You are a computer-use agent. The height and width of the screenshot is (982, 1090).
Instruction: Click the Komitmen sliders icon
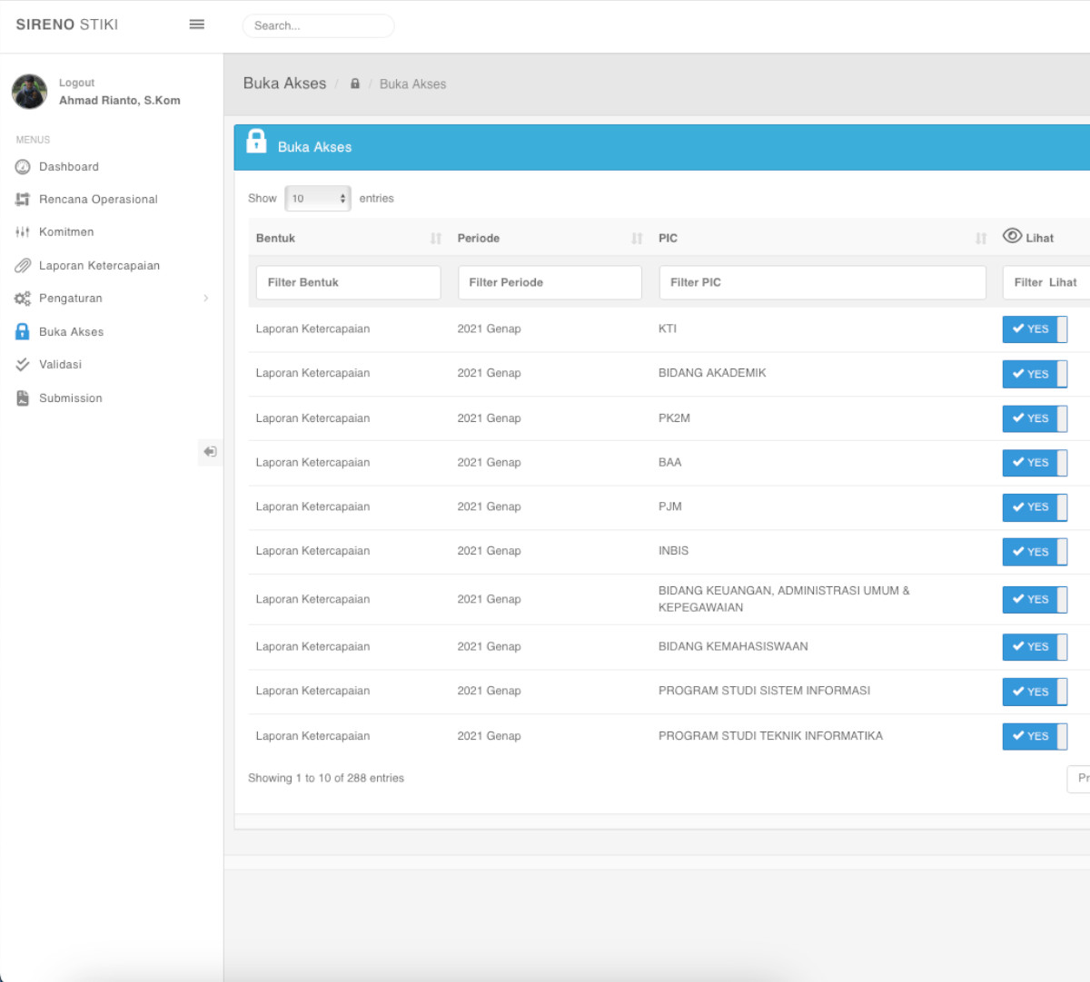pyautogui.click(x=23, y=232)
